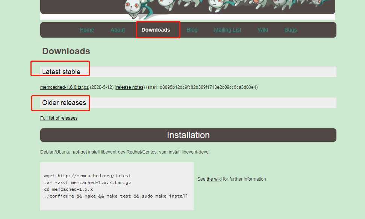Click the Installation banner heading

188,135
